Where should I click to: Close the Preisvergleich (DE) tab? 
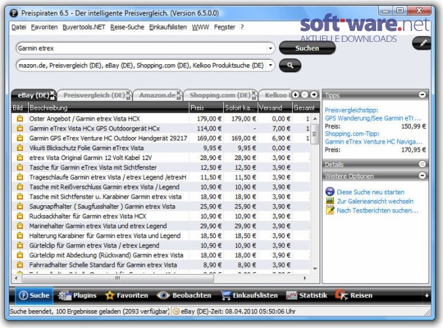point(128,93)
